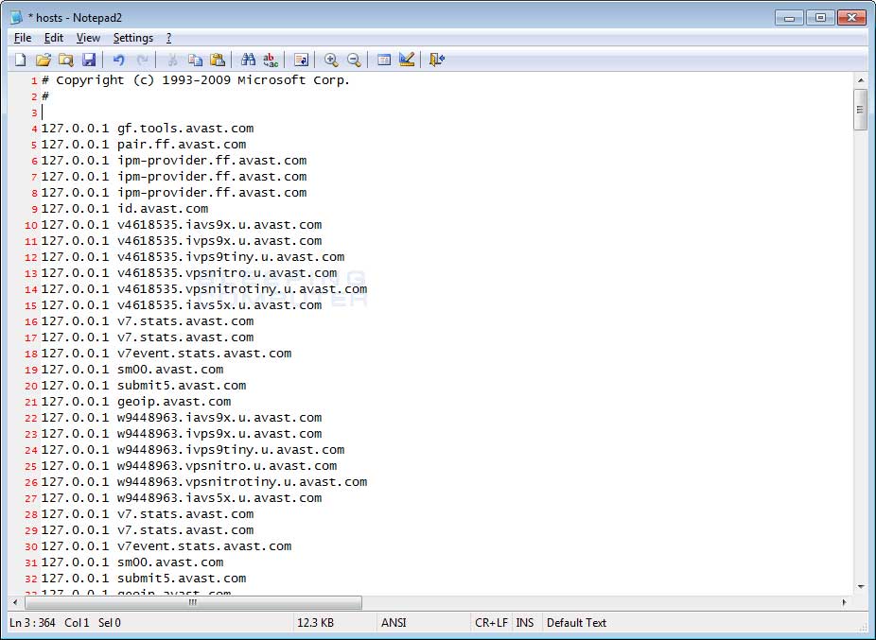Open the Settings menu
876x640 pixels.
pyautogui.click(x=133, y=38)
